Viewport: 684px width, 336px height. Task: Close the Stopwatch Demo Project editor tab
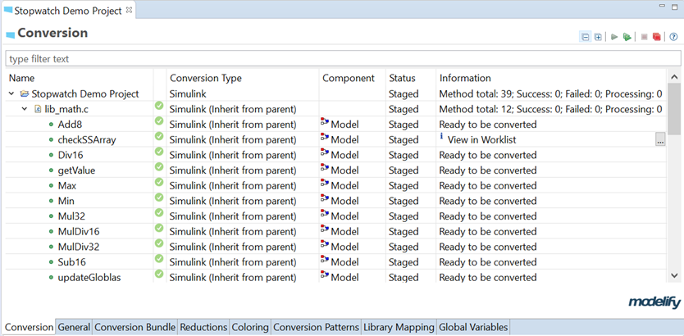(129, 11)
